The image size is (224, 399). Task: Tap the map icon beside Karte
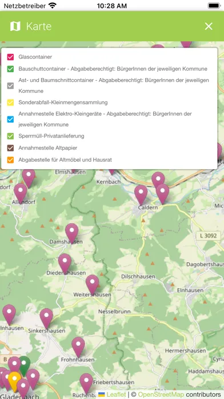[15, 26]
